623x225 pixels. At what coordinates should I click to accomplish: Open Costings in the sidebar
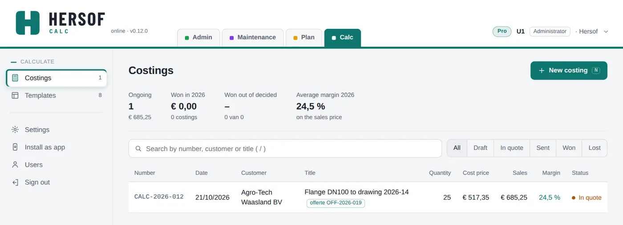(x=57, y=78)
